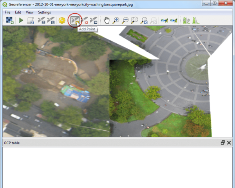Select the Add Point tool
235x188 pixels.
pos(75,20)
